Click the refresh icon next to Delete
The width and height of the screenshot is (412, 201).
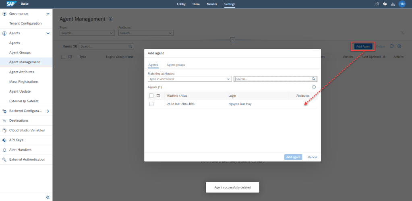[x=391, y=46]
